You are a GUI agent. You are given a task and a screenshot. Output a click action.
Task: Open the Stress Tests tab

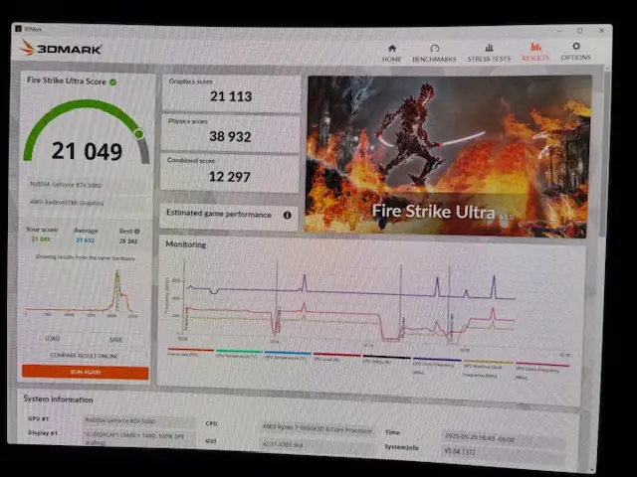(x=489, y=53)
